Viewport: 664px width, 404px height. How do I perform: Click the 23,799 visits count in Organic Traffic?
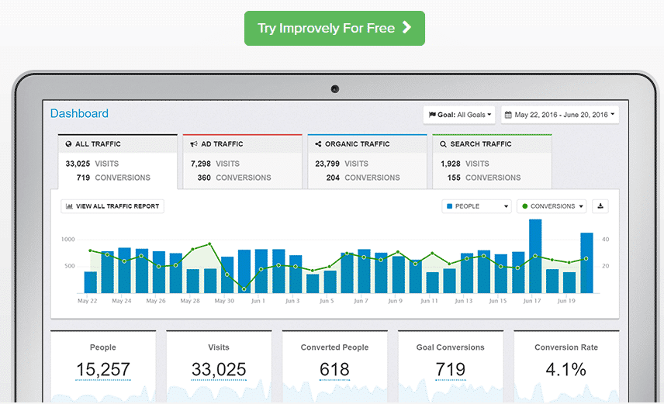tap(327, 164)
